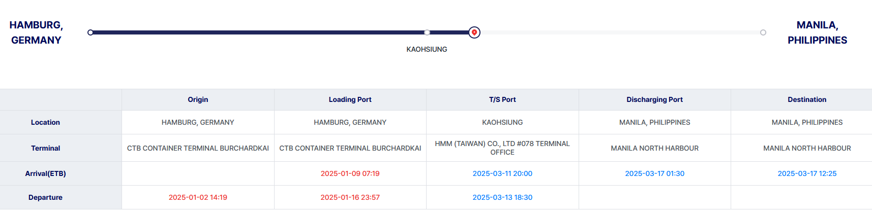The width and height of the screenshot is (872, 213).
Task: Click T/S port departure 2025-03-13 18:30
Action: click(x=502, y=197)
